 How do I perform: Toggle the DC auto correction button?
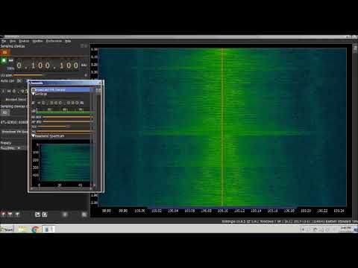pos(19,81)
